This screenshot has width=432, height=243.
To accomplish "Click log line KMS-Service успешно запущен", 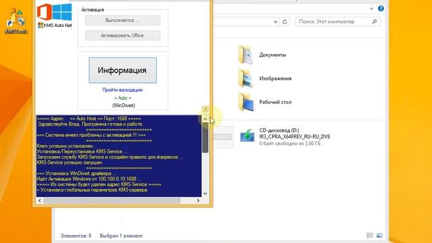I will tap(70, 163).
